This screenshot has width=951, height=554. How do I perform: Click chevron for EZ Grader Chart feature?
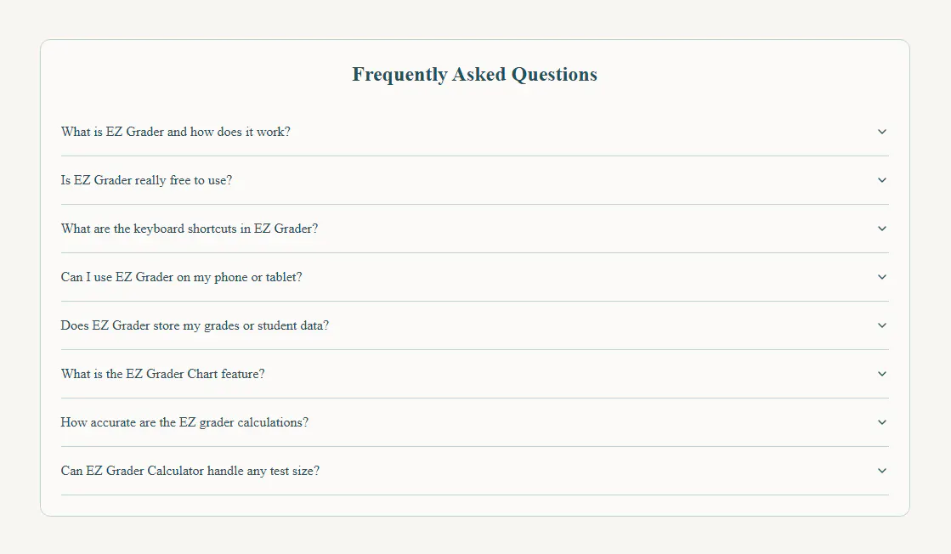click(882, 374)
